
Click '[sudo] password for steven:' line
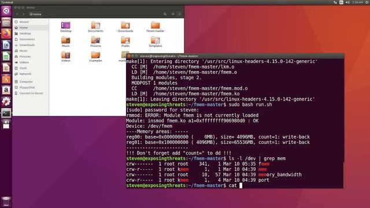click(162, 110)
